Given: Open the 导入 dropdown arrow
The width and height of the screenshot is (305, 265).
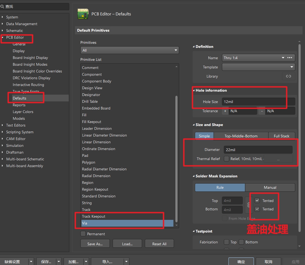Looking at the screenshot, I should pos(126,262).
